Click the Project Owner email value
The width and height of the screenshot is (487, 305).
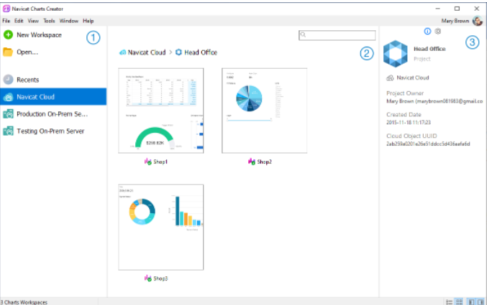[434, 101]
